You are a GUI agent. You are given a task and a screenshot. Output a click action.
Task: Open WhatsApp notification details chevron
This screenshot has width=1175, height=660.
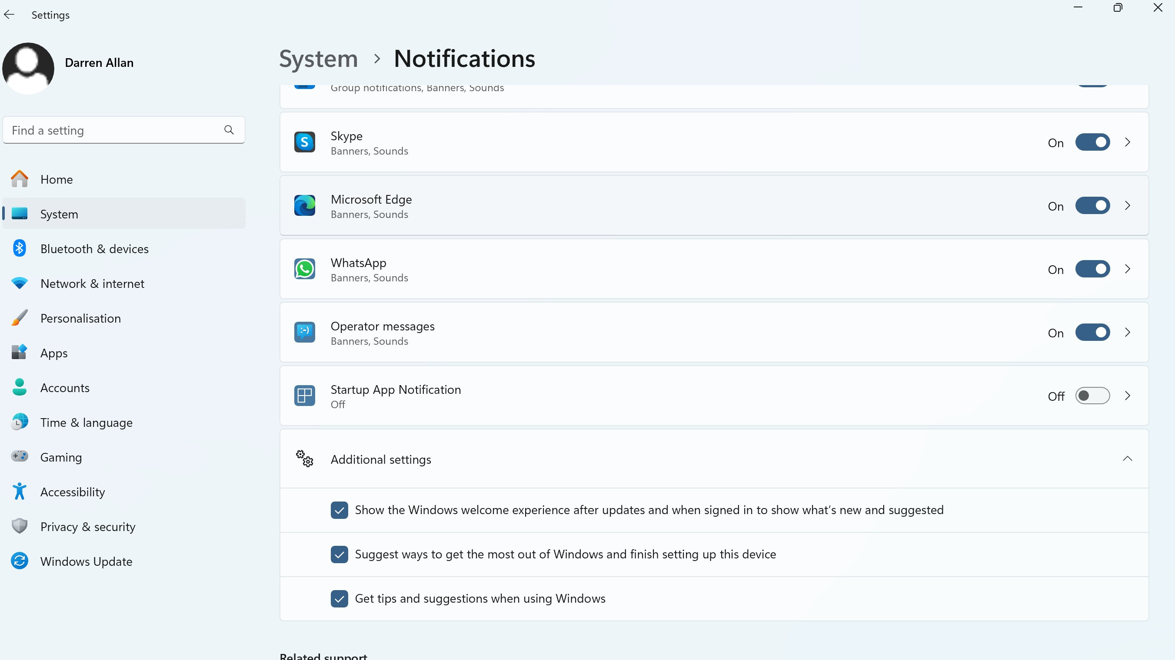click(1128, 269)
